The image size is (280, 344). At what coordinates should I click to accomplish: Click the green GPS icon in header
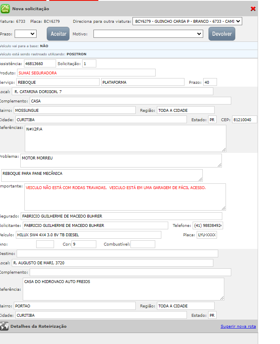[x=5, y=9]
